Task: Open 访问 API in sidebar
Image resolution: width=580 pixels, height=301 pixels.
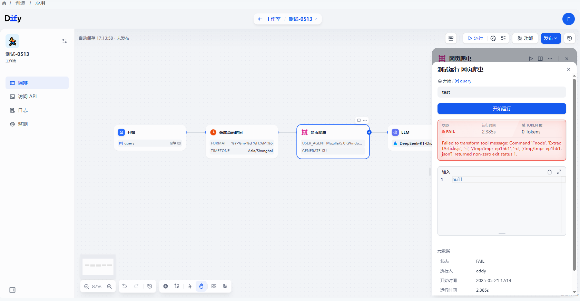Action: click(37, 97)
